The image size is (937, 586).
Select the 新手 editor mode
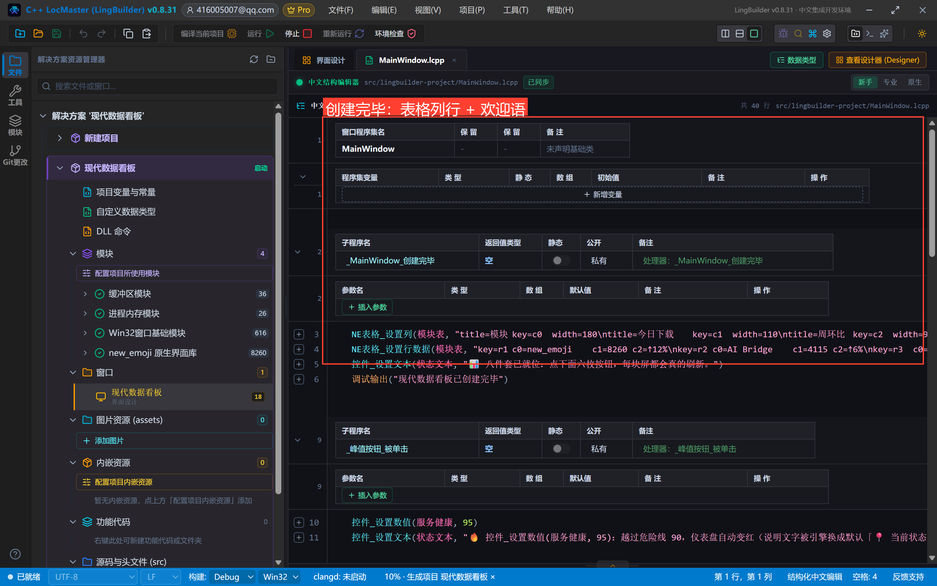865,82
